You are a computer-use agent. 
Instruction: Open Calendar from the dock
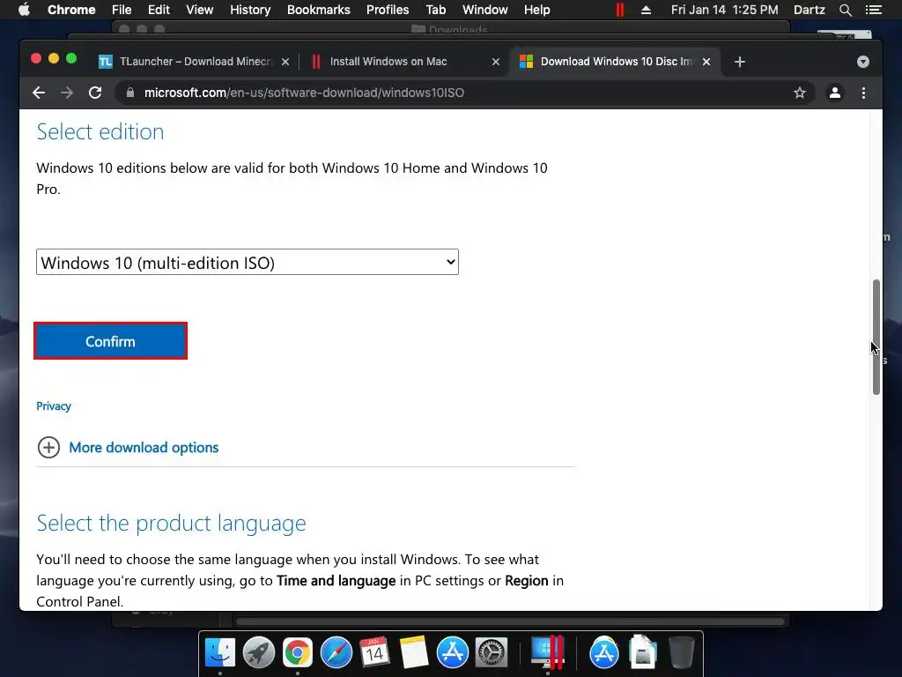pos(374,652)
